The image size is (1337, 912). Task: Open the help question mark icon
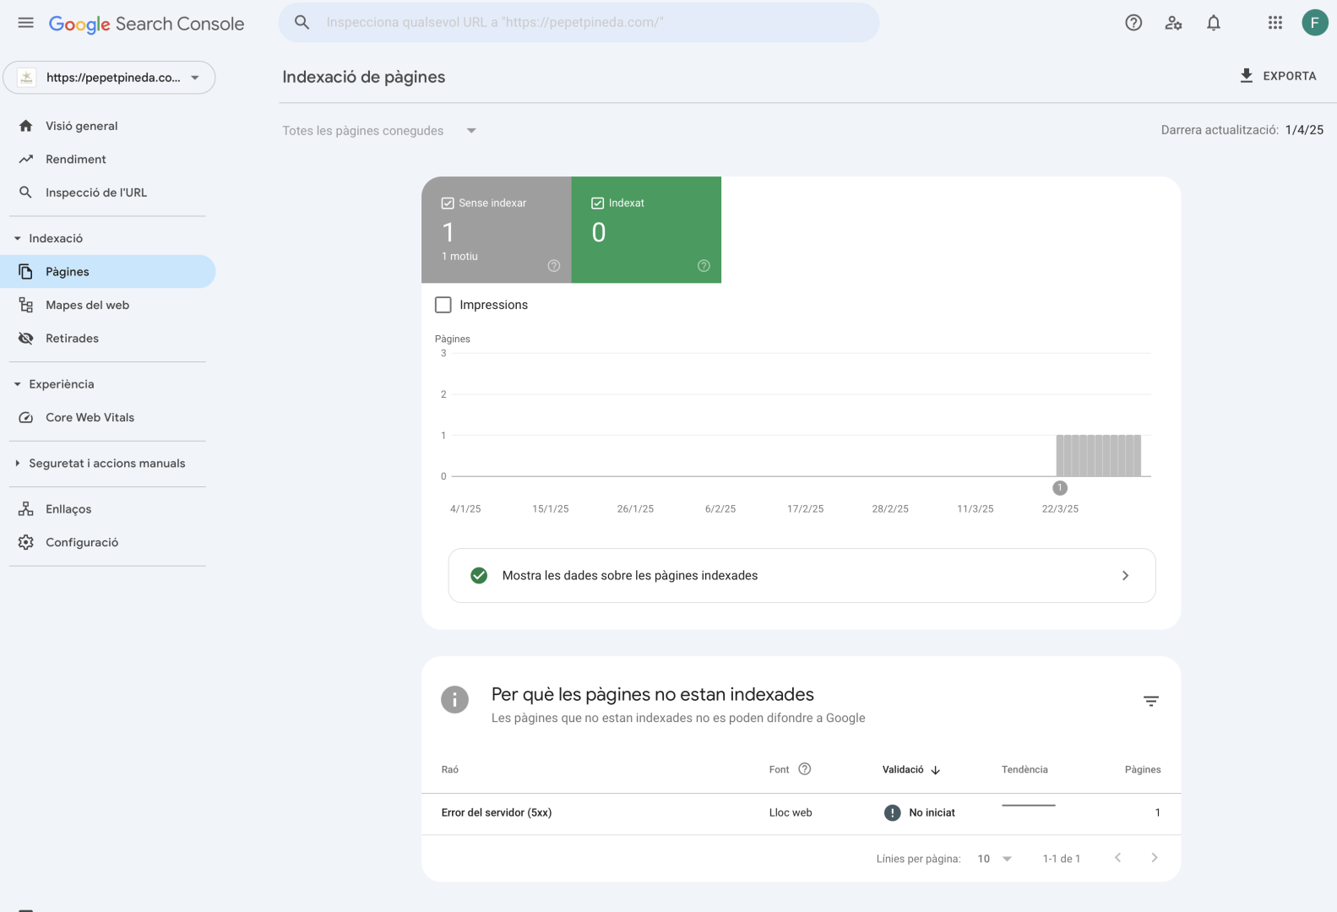tap(1133, 23)
